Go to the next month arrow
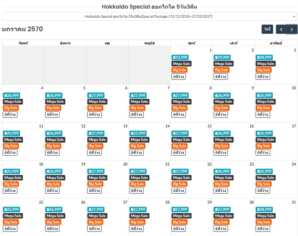The height and width of the screenshot is (236, 298). [292, 29]
